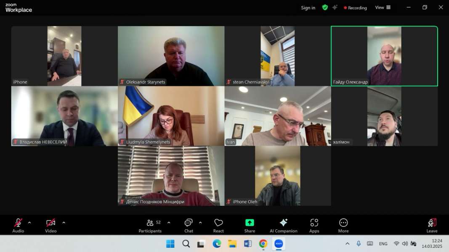Open the Apps button in toolbar
This screenshot has width=449, height=252.
[x=314, y=225]
